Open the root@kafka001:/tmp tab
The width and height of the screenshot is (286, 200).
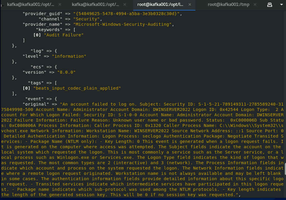[225, 4]
